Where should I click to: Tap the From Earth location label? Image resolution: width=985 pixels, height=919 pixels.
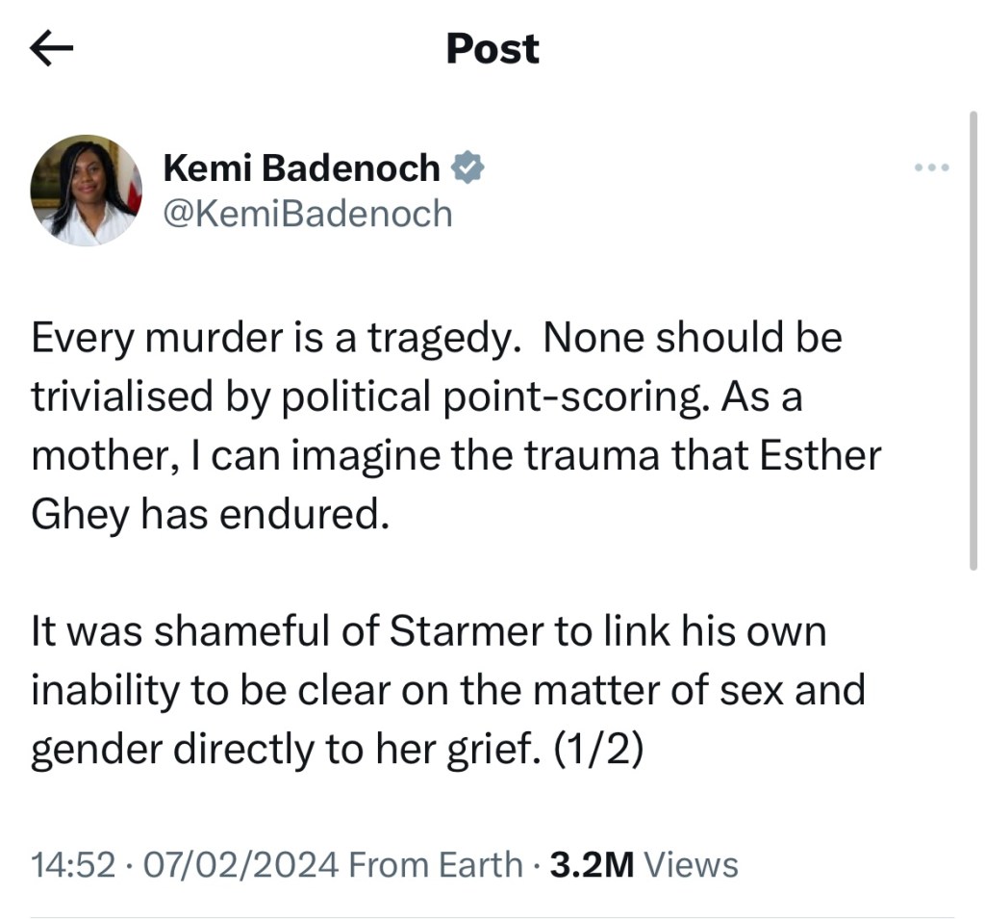(435, 864)
